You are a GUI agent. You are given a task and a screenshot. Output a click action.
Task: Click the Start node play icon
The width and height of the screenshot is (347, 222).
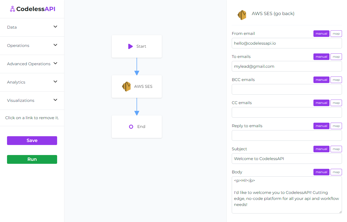coord(130,46)
